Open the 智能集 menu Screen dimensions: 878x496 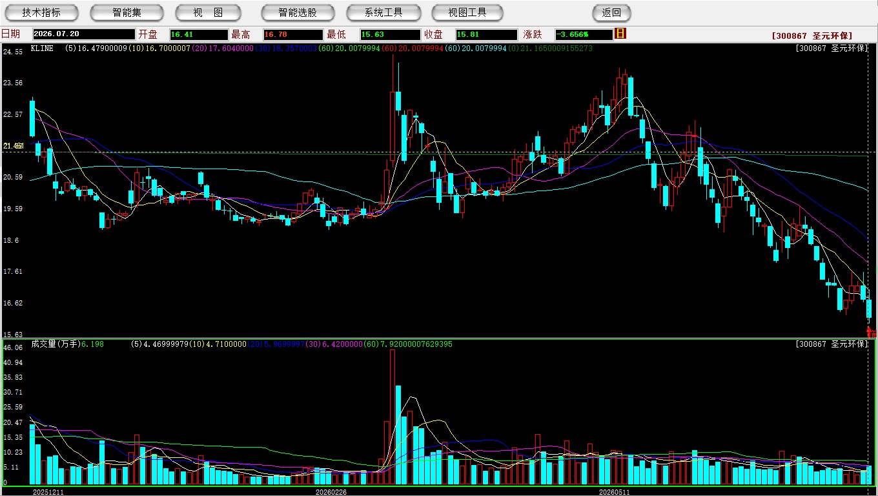127,12
